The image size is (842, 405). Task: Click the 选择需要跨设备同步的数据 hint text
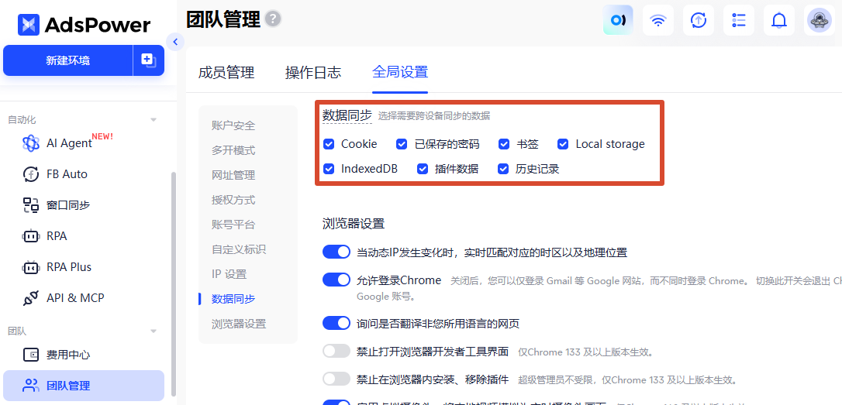[434, 115]
